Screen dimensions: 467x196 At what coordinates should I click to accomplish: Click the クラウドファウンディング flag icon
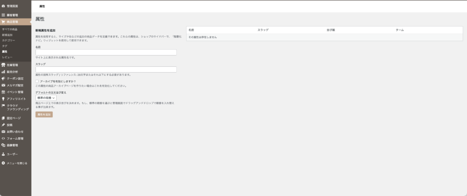(3, 106)
